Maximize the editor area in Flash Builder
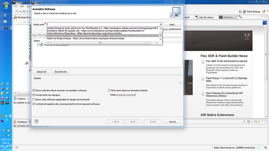The image size is (269, 151). (x=266, y=17)
